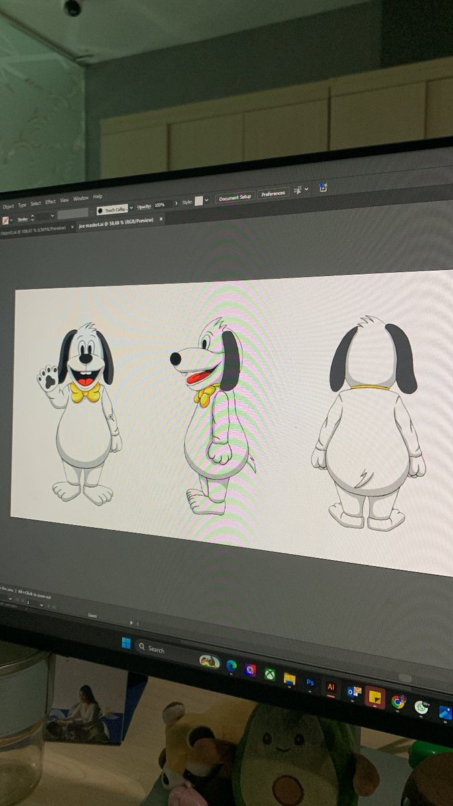Close the joe maskot.ai document tab
The height and width of the screenshot is (806, 453).
pyautogui.click(x=160, y=218)
